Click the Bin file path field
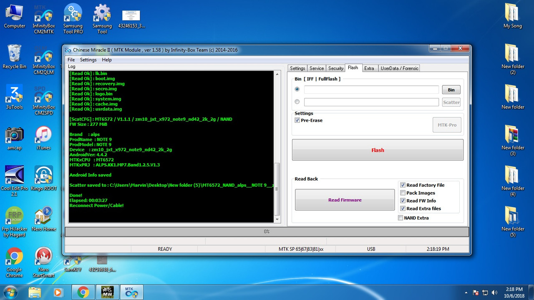 (371, 90)
